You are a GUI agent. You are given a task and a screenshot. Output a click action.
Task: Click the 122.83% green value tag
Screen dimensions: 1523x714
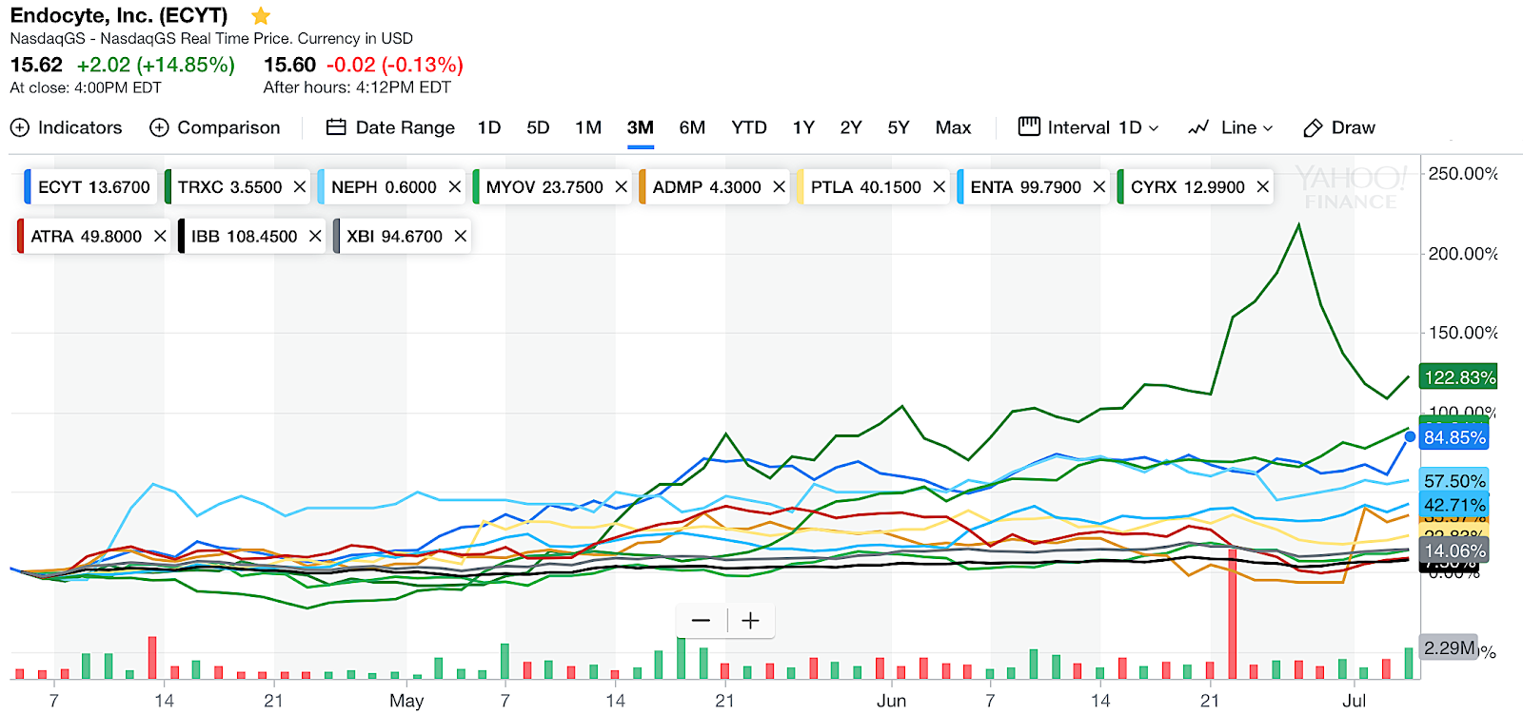click(x=1458, y=377)
